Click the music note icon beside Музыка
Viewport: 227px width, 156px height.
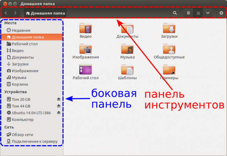(9, 77)
